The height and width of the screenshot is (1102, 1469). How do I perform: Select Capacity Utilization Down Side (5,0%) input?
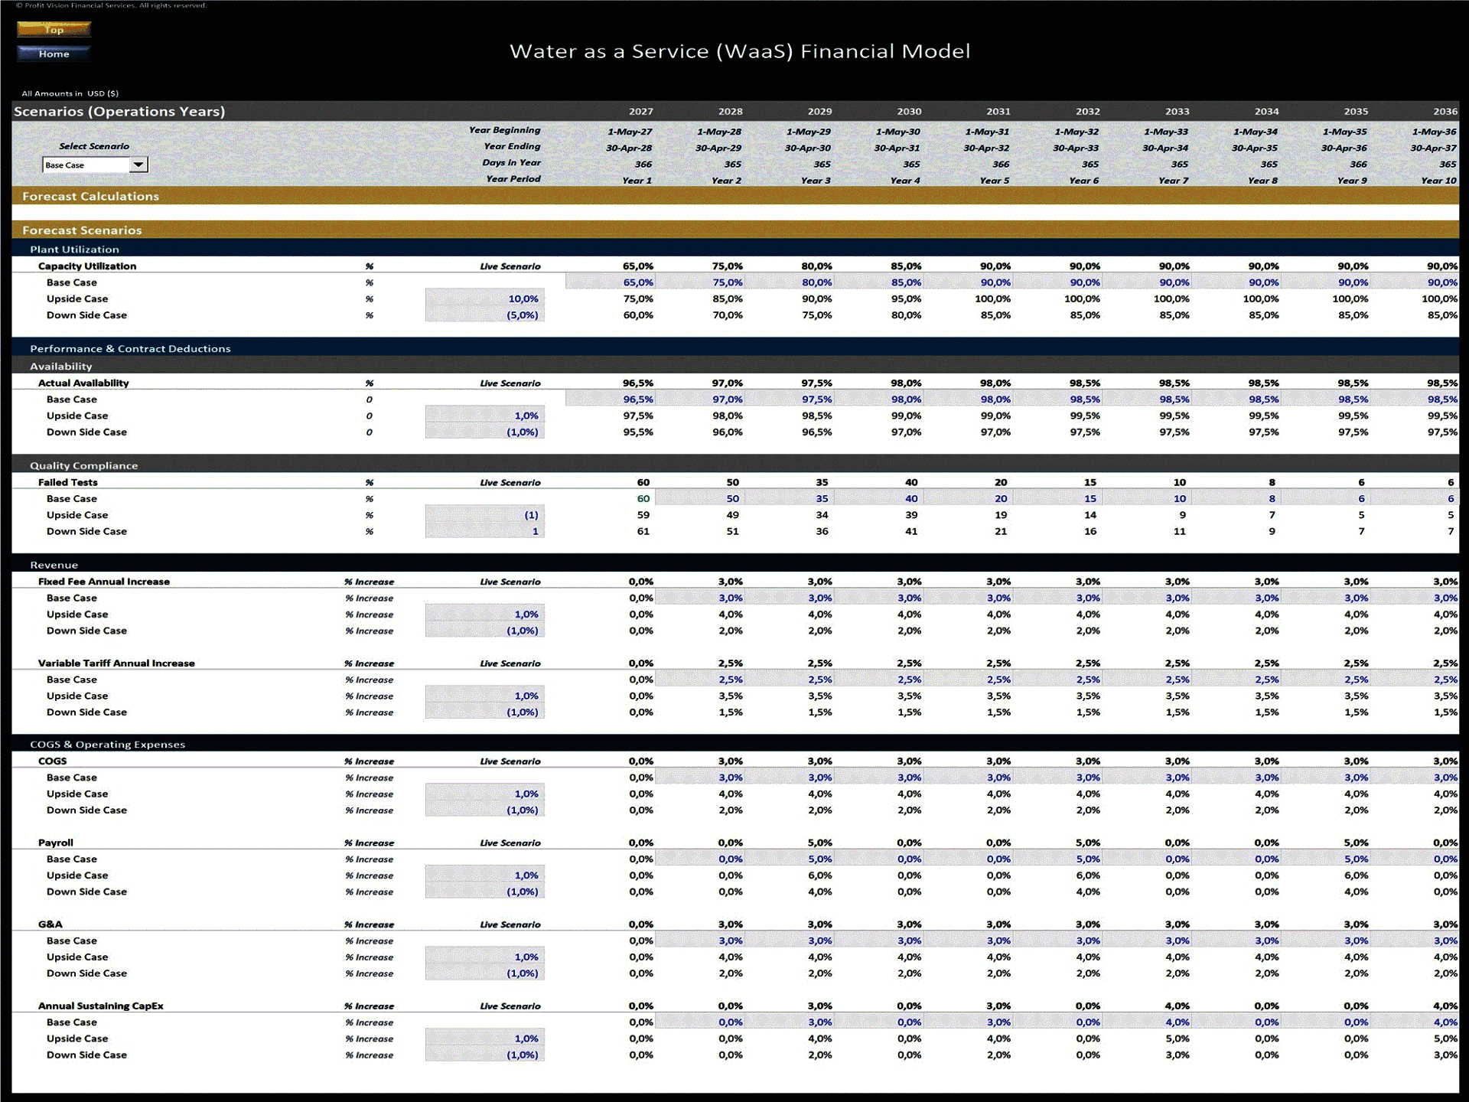(485, 315)
